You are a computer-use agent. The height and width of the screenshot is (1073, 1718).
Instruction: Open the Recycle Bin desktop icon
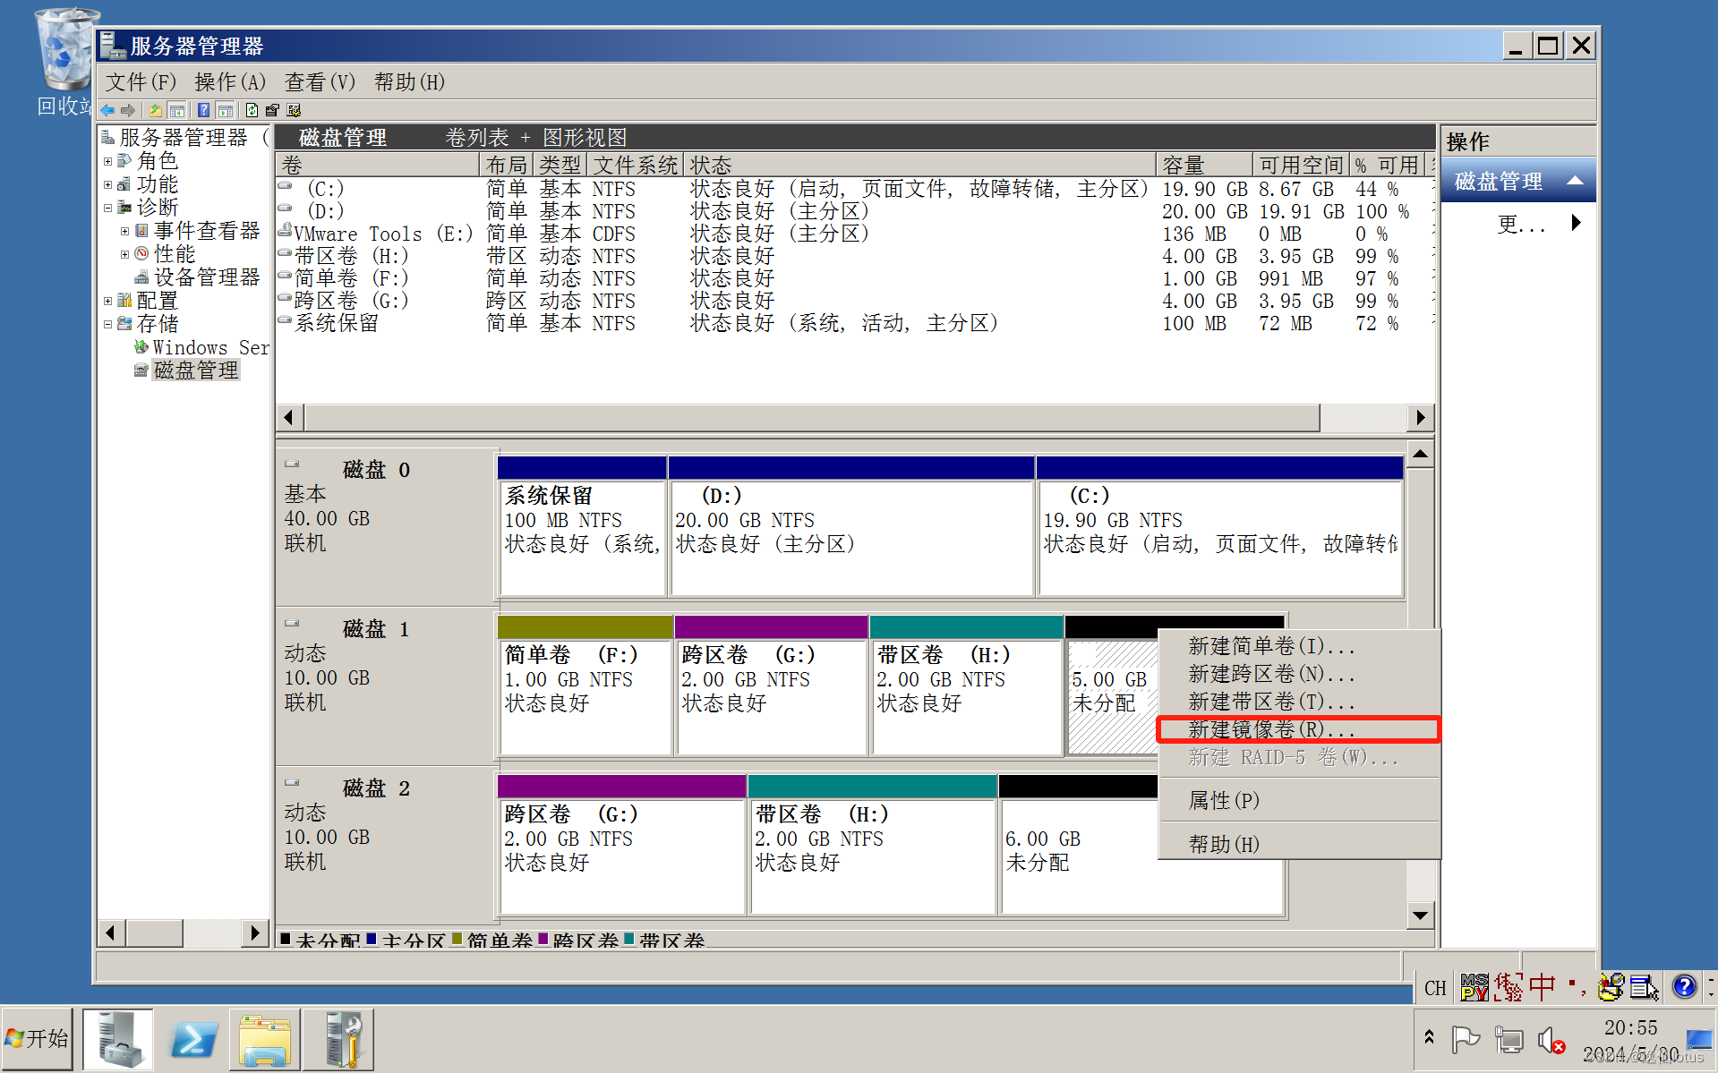pos(64,63)
